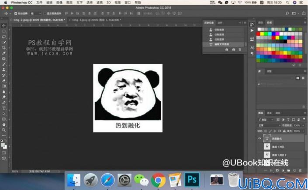Toggle the layer filter on/off switch

[304, 119]
